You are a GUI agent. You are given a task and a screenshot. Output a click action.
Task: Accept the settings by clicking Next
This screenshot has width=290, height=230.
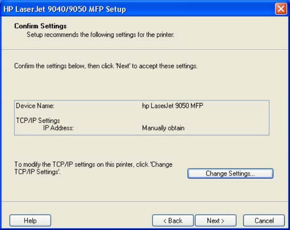pos(216,221)
